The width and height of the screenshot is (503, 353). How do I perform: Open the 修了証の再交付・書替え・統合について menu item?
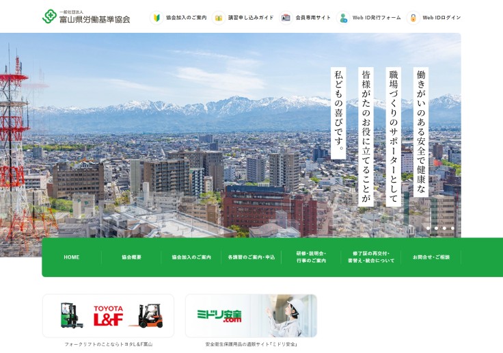tap(371, 257)
